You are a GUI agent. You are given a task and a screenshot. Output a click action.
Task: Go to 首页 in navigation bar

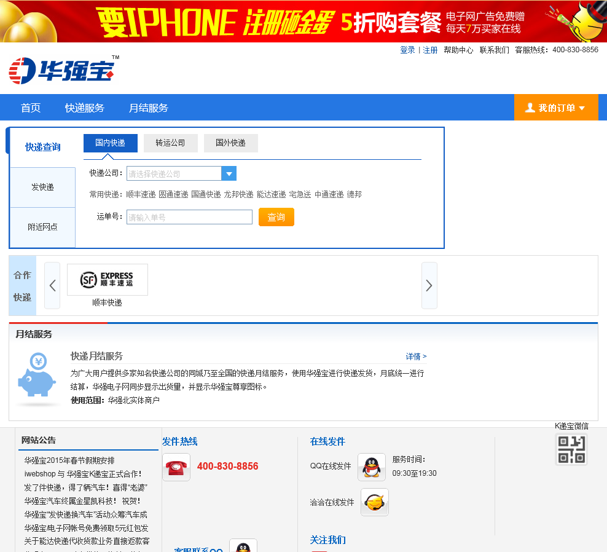pyautogui.click(x=31, y=108)
